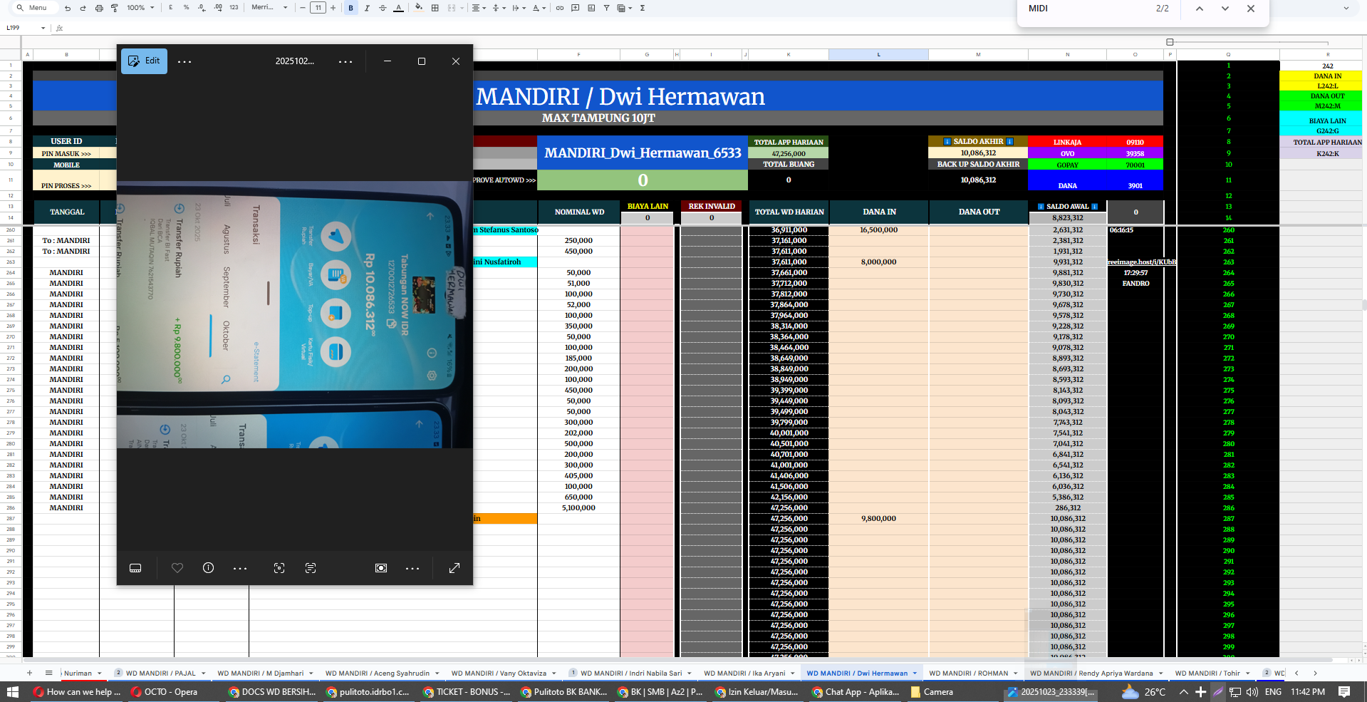Open photo file info panel
Image resolution: width=1367 pixels, height=702 pixels.
coord(208,568)
